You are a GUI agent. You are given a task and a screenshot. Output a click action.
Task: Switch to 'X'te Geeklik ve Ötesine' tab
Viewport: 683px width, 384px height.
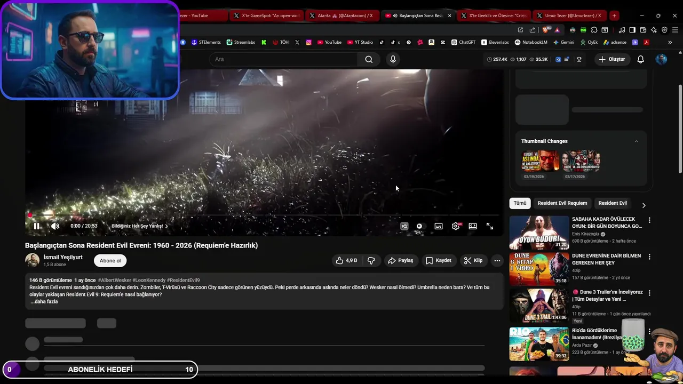(x=494, y=15)
